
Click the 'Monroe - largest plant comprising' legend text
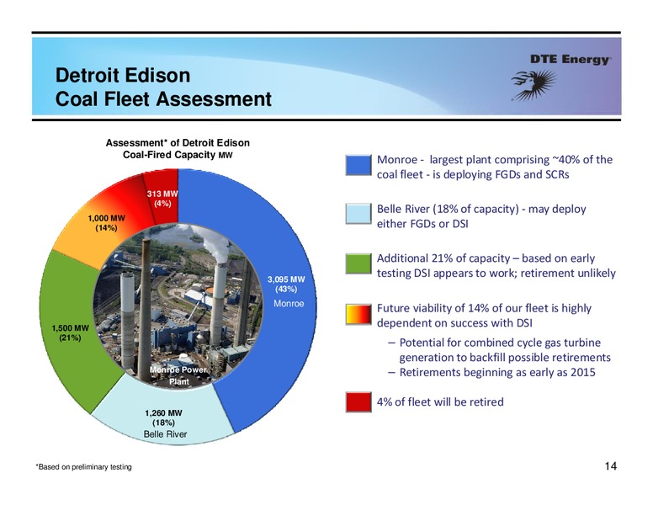(x=495, y=167)
